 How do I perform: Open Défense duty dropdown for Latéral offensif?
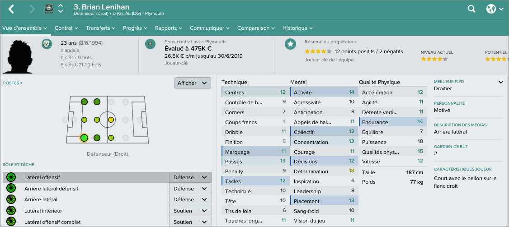point(190,177)
